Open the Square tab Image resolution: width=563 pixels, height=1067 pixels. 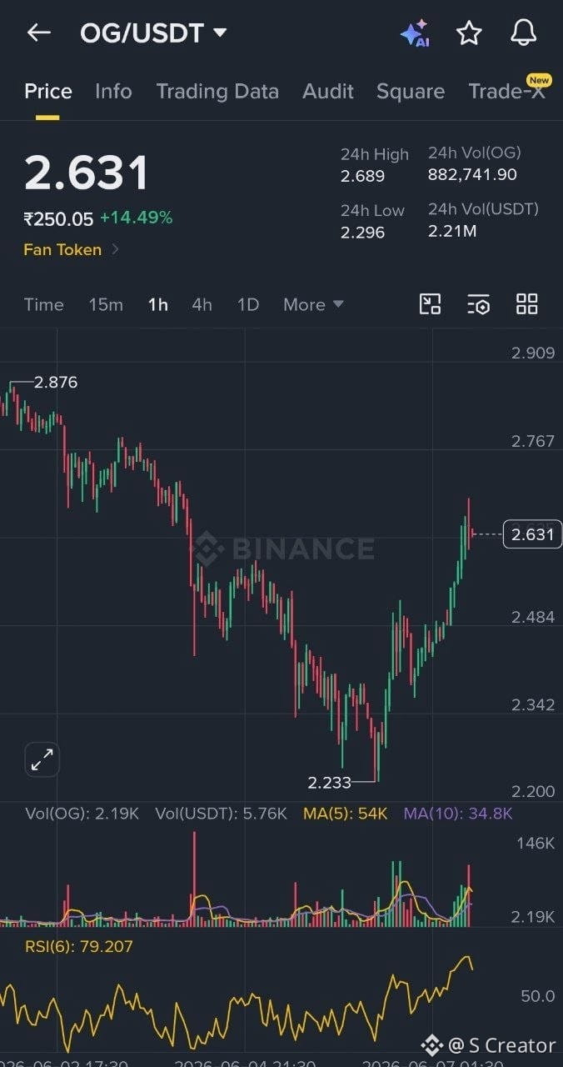pos(411,92)
